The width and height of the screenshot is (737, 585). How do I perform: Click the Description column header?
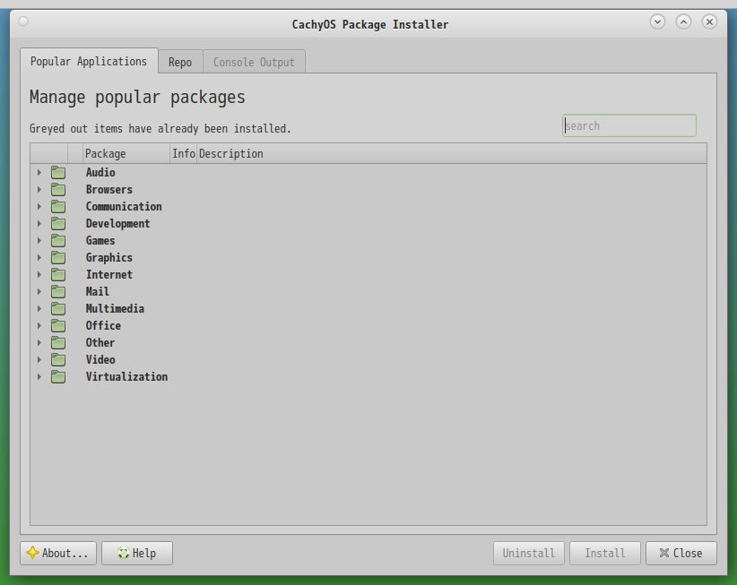click(451, 153)
